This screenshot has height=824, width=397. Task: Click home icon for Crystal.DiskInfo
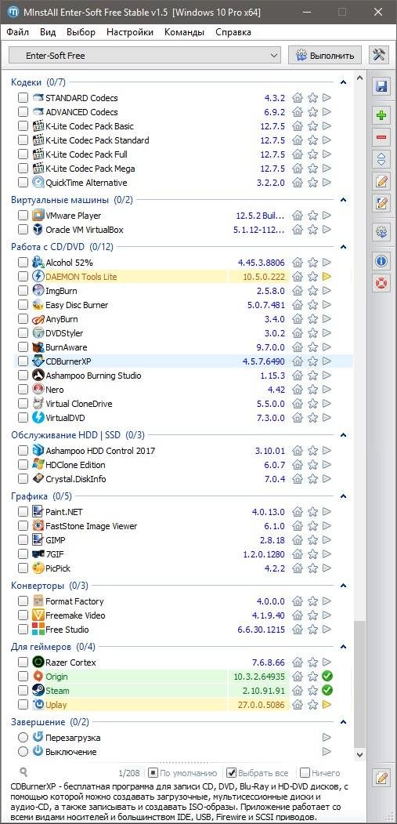point(298,479)
